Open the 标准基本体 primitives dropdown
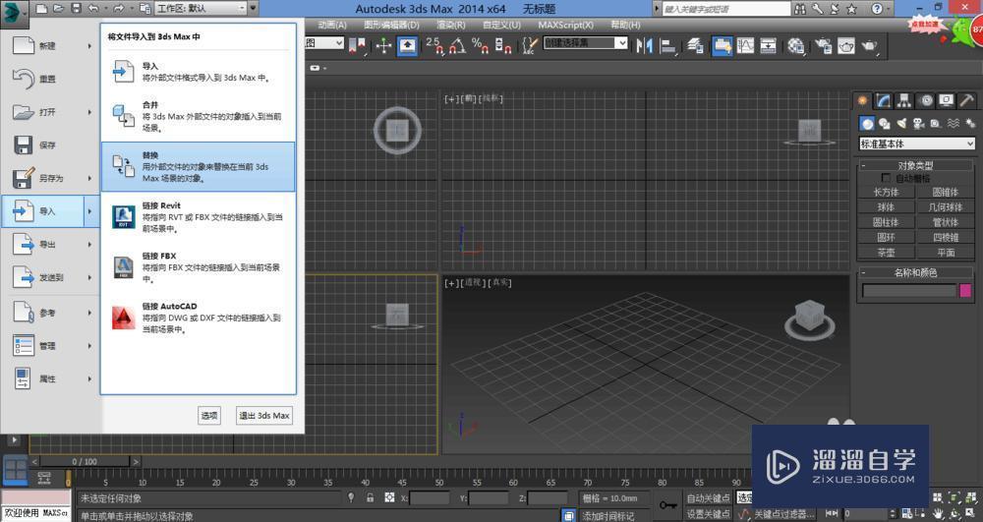 click(916, 144)
